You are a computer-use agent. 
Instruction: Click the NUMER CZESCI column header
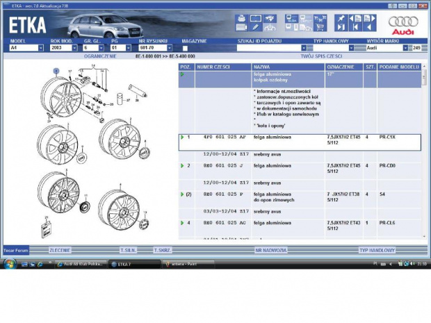point(223,67)
